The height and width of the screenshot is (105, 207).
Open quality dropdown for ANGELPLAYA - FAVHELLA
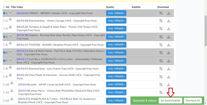[116, 101]
